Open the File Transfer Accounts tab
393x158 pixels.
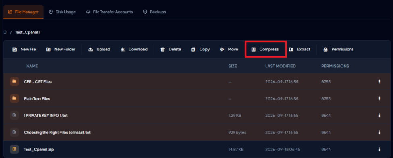(x=109, y=12)
